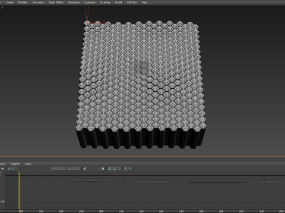The height and width of the screenshot is (213, 285).
Task: Click frame 1240 on time ruler
Action: click(261, 211)
